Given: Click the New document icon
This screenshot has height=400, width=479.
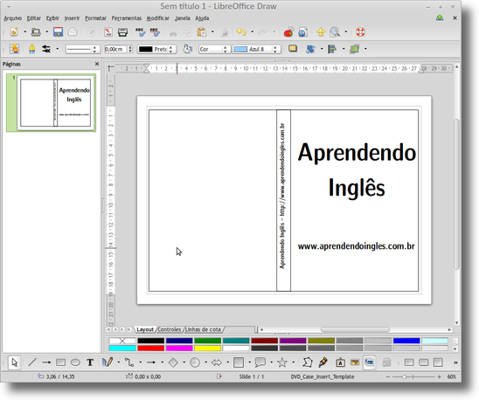Looking at the screenshot, I should click(x=14, y=31).
